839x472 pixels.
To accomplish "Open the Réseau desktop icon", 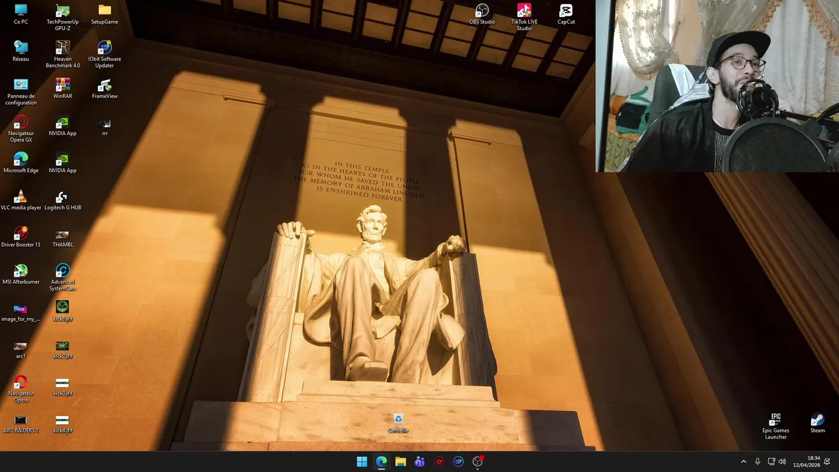I will (x=21, y=52).
